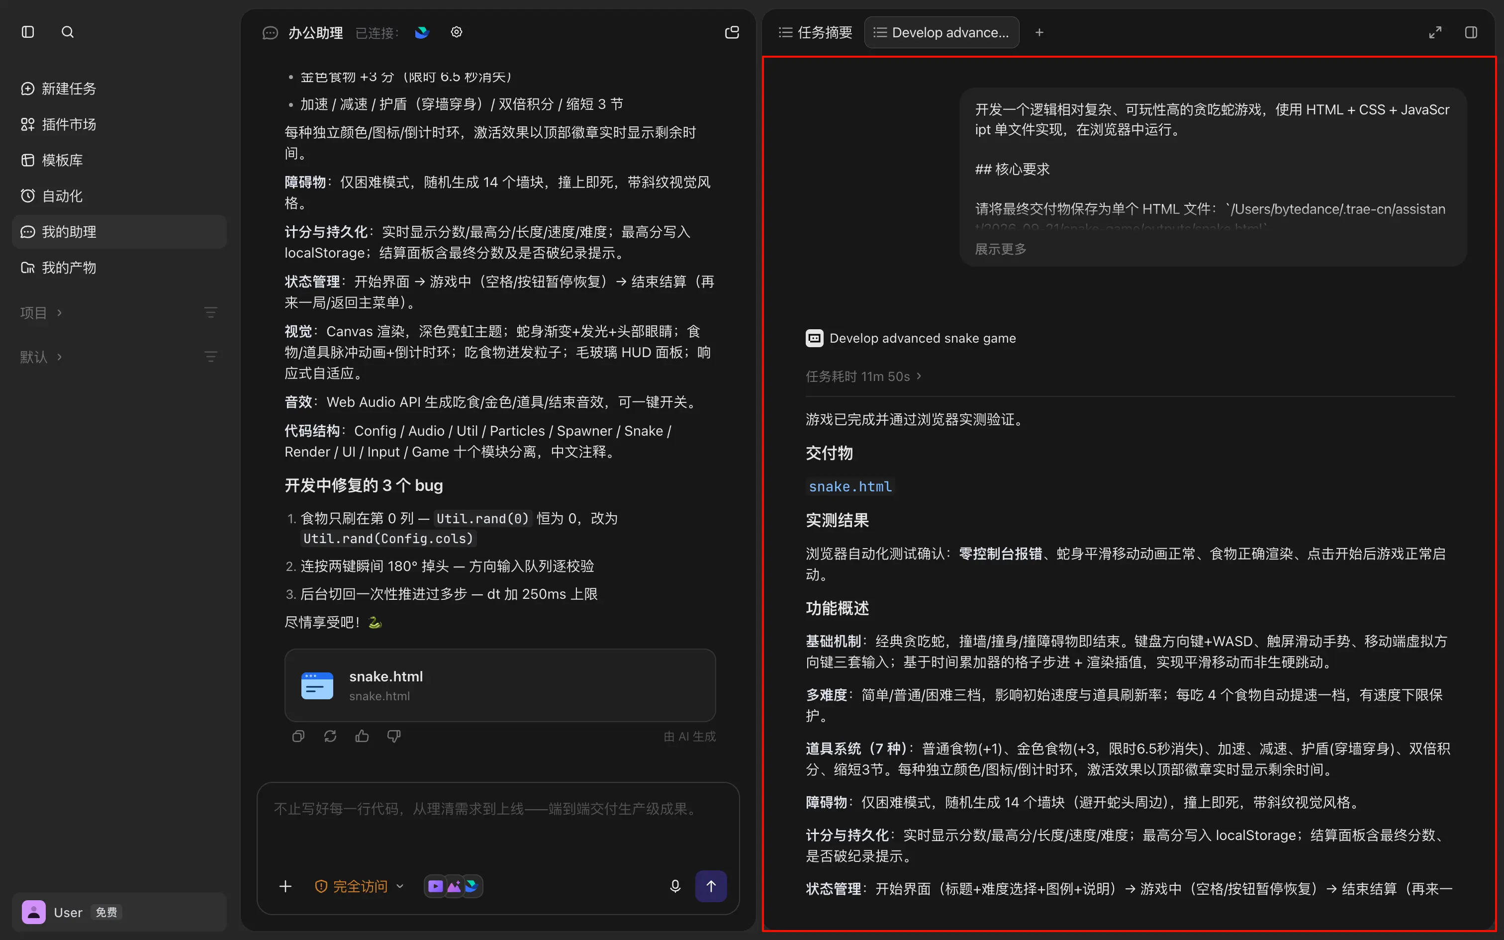Click the Develop advanced snake game heading
Screen dimensions: 1504x940
tap(922, 338)
